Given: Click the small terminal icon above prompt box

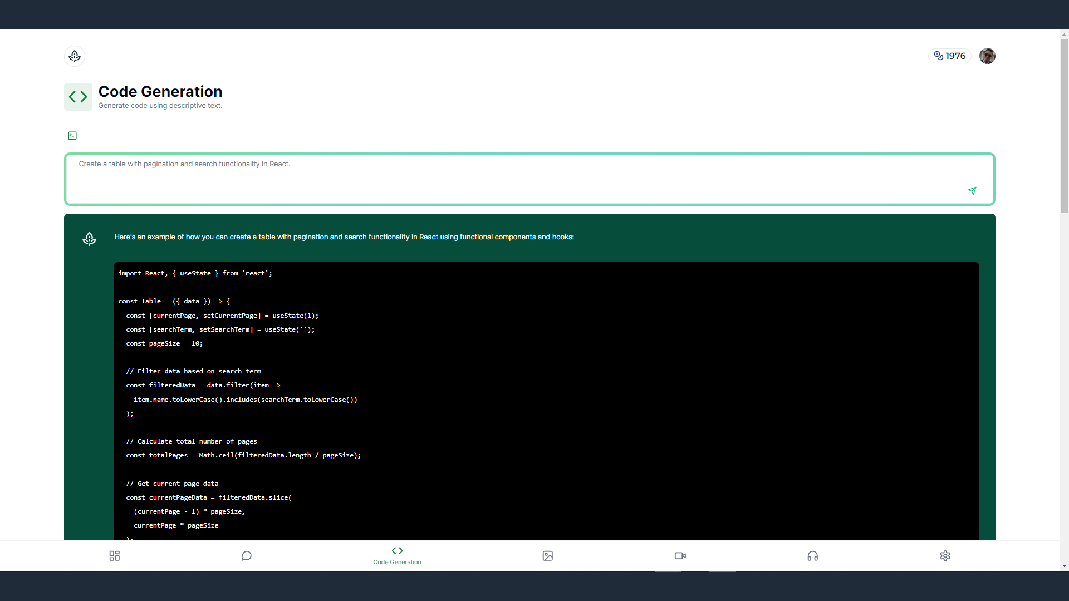Looking at the screenshot, I should pos(72,136).
